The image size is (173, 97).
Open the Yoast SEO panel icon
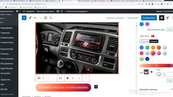coord(168,18)
